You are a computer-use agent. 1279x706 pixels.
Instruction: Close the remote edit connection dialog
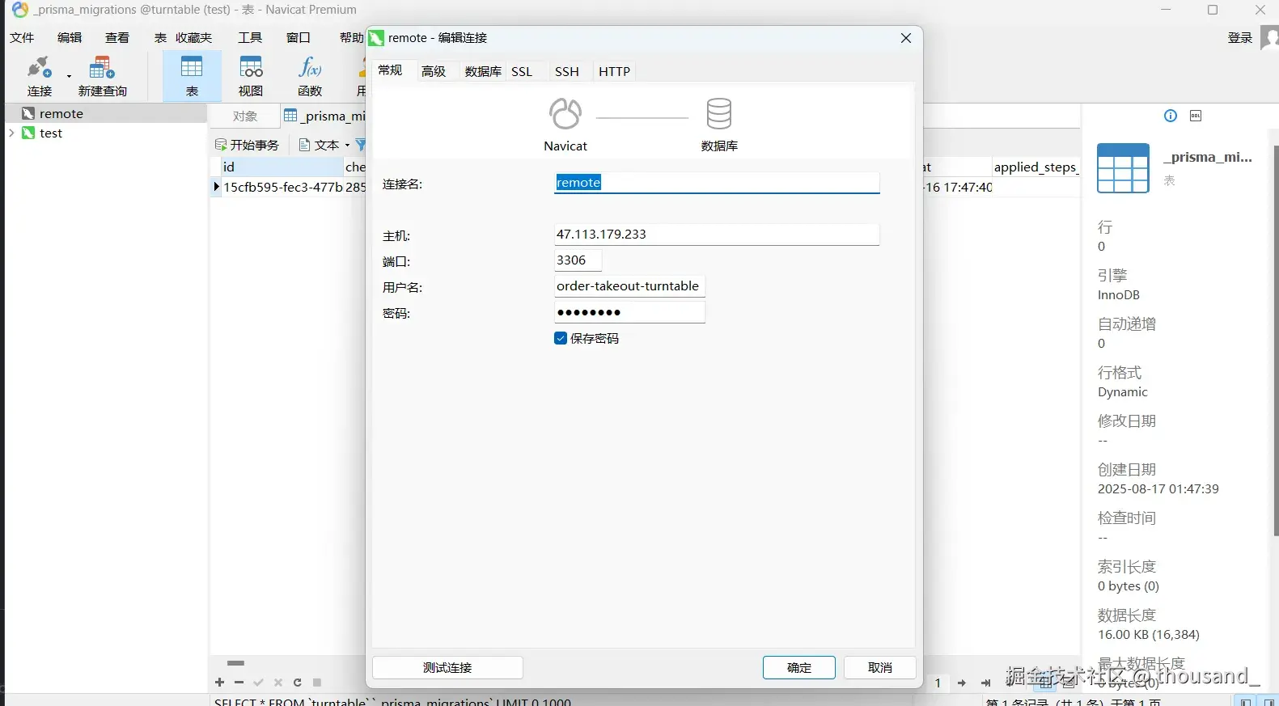click(x=906, y=38)
